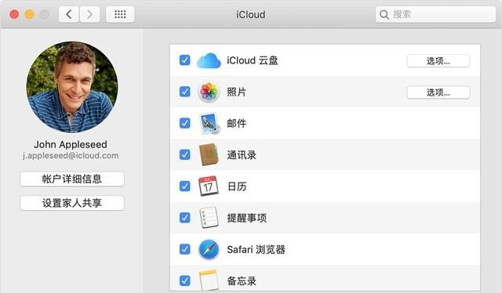
Task: Click the Safari 浏览器 label
Action: click(x=256, y=249)
